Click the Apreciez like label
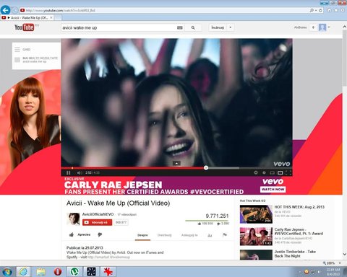The width and height of the screenshot is (347, 277). pos(84,234)
